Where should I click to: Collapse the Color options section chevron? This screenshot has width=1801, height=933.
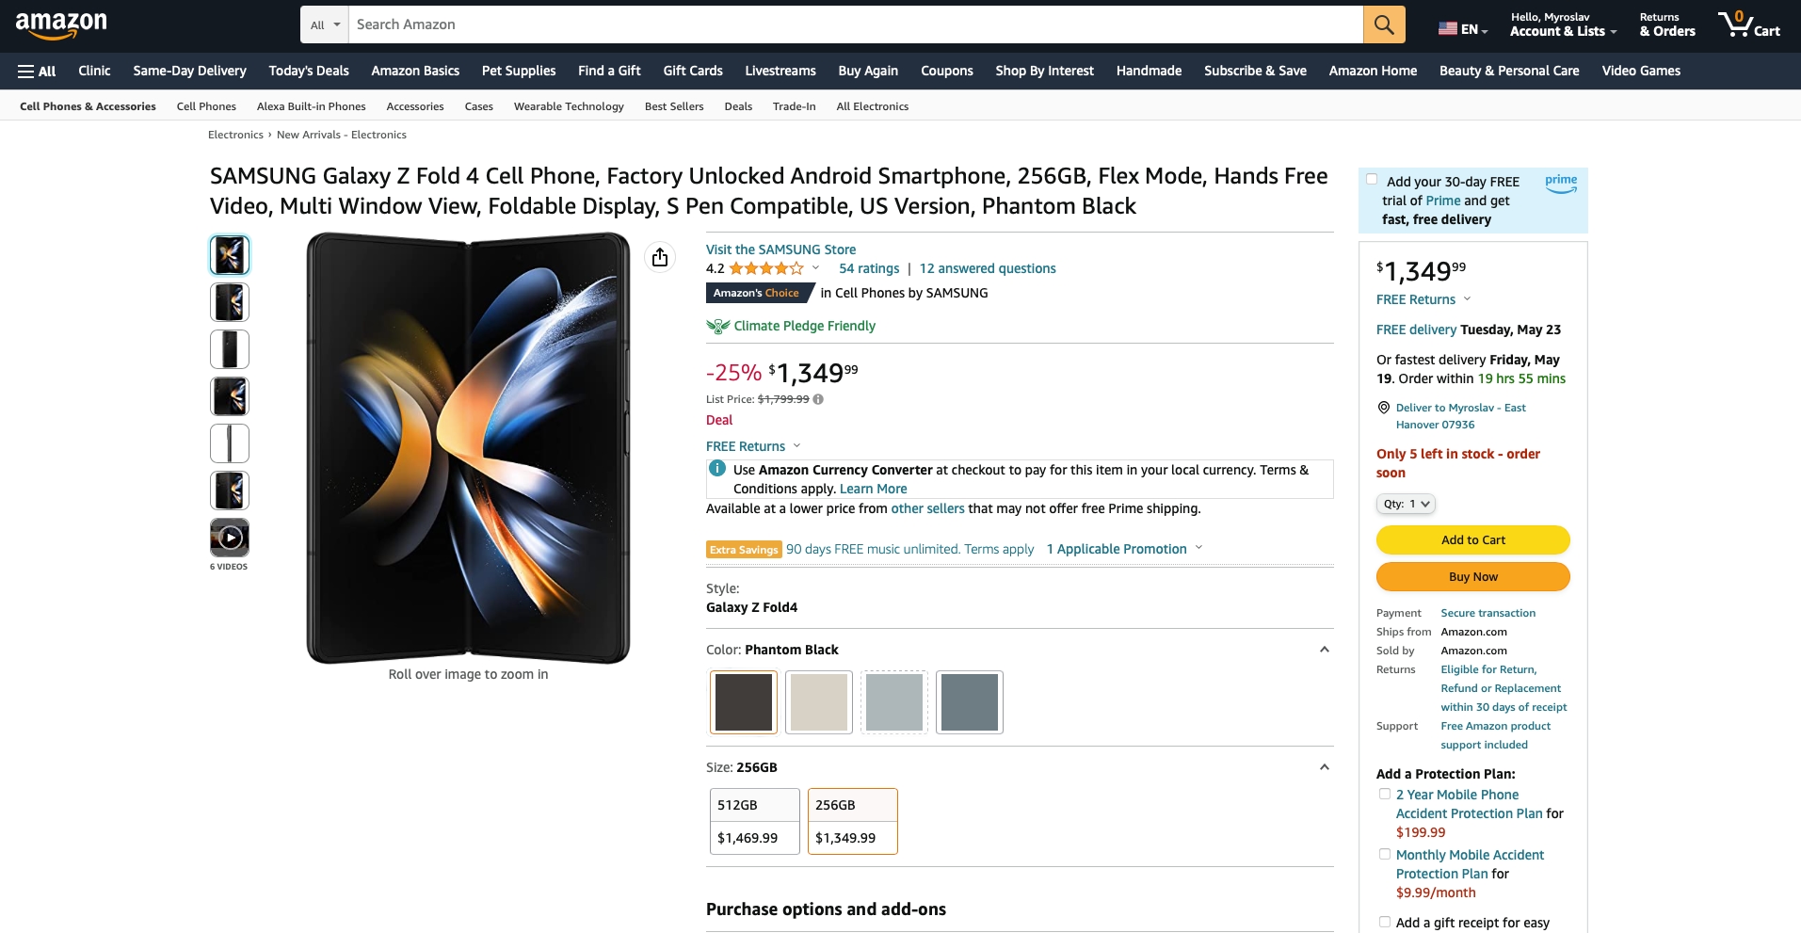[x=1325, y=650]
